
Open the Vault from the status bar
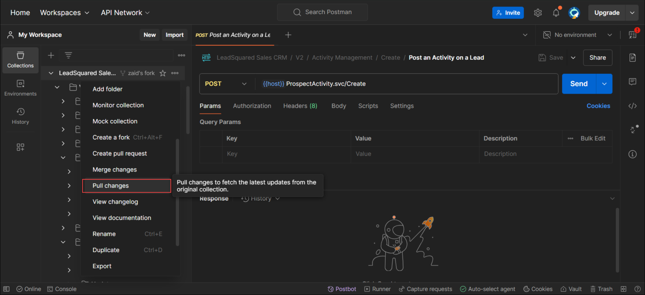point(571,289)
